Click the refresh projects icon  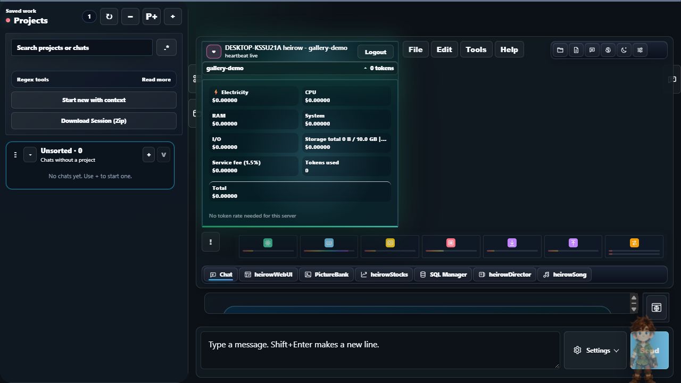coord(109,16)
